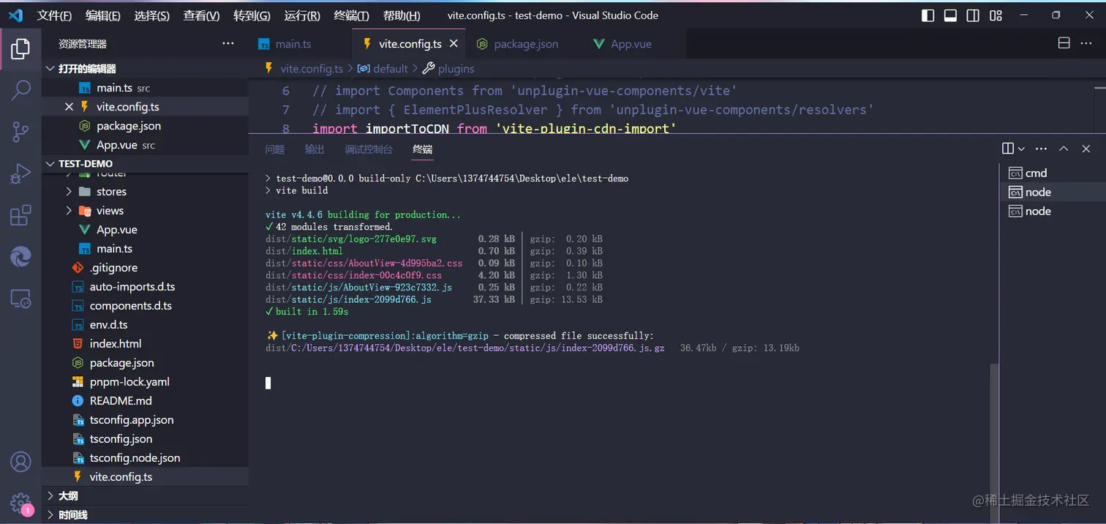Click the terminal vertical scrollbar

993,443
